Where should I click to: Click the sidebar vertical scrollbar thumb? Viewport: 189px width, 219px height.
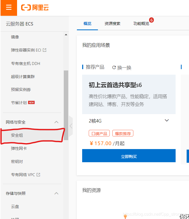pyautogui.click(x=66, y=105)
